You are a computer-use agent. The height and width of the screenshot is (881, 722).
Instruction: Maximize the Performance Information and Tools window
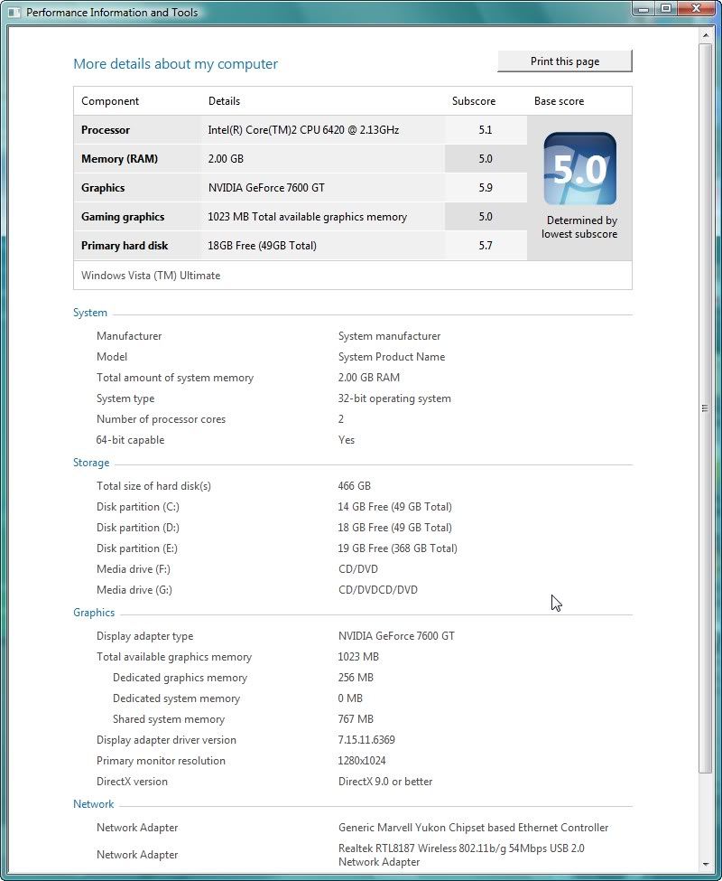pos(665,9)
